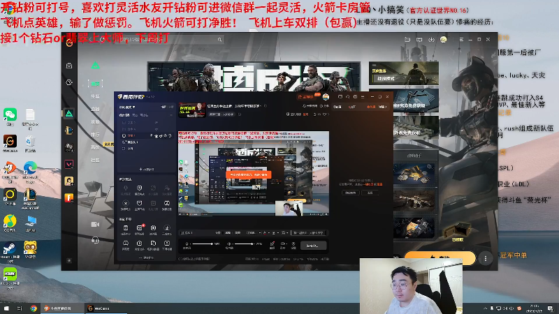Open the WeGame desktop shortcut
This screenshot has width=559, height=314.
click(x=10, y=144)
